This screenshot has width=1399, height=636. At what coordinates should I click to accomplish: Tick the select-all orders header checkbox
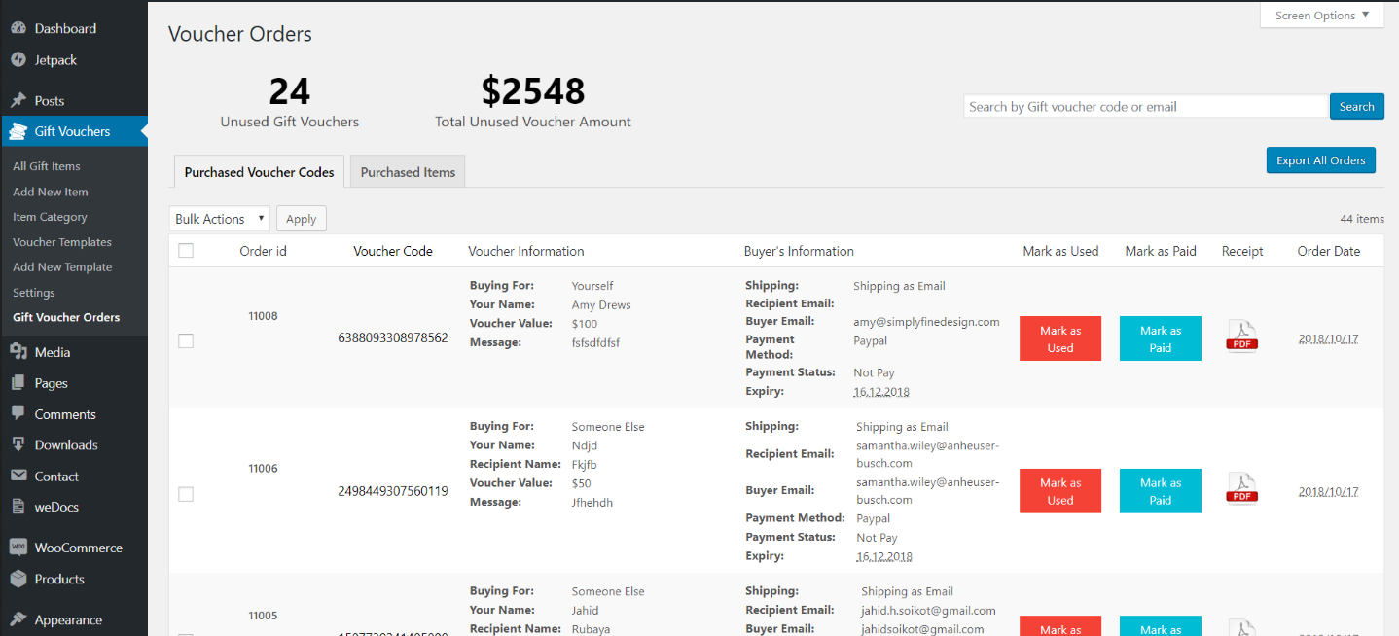pyautogui.click(x=186, y=251)
